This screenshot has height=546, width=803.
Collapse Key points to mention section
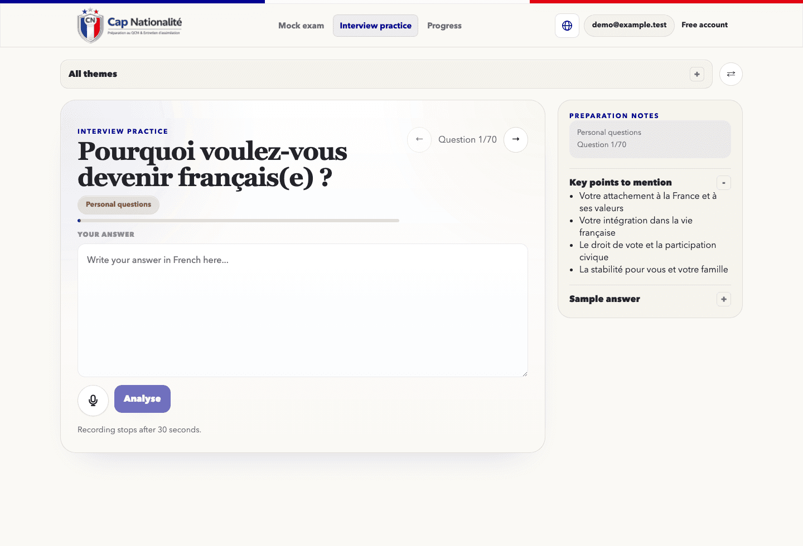(724, 183)
